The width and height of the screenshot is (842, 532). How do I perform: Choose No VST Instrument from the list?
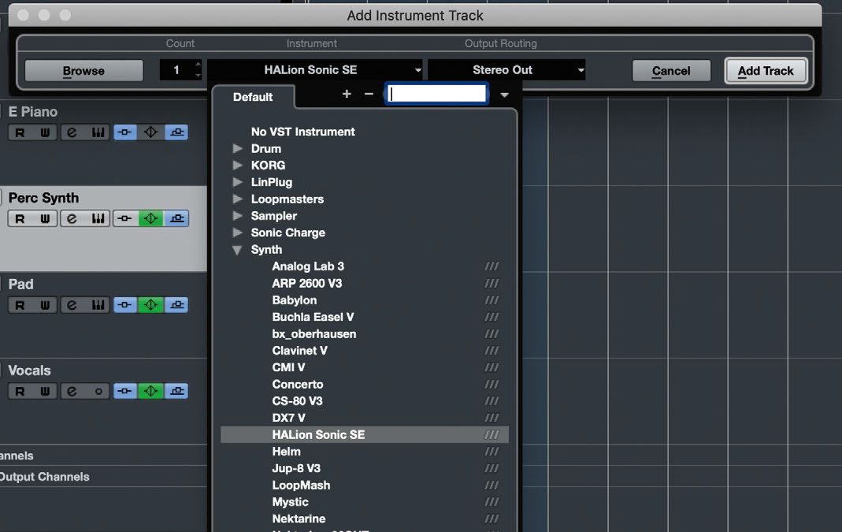(x=303, y=132)
